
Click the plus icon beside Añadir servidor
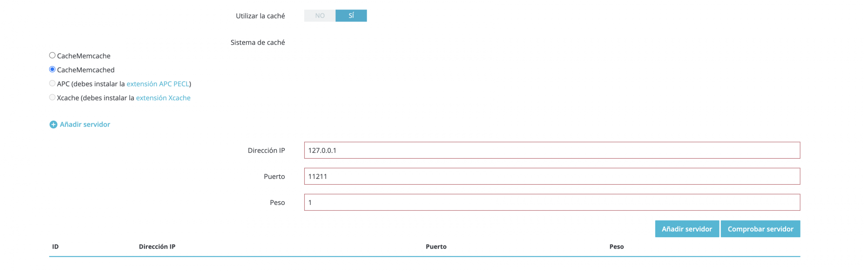[53, 124]
